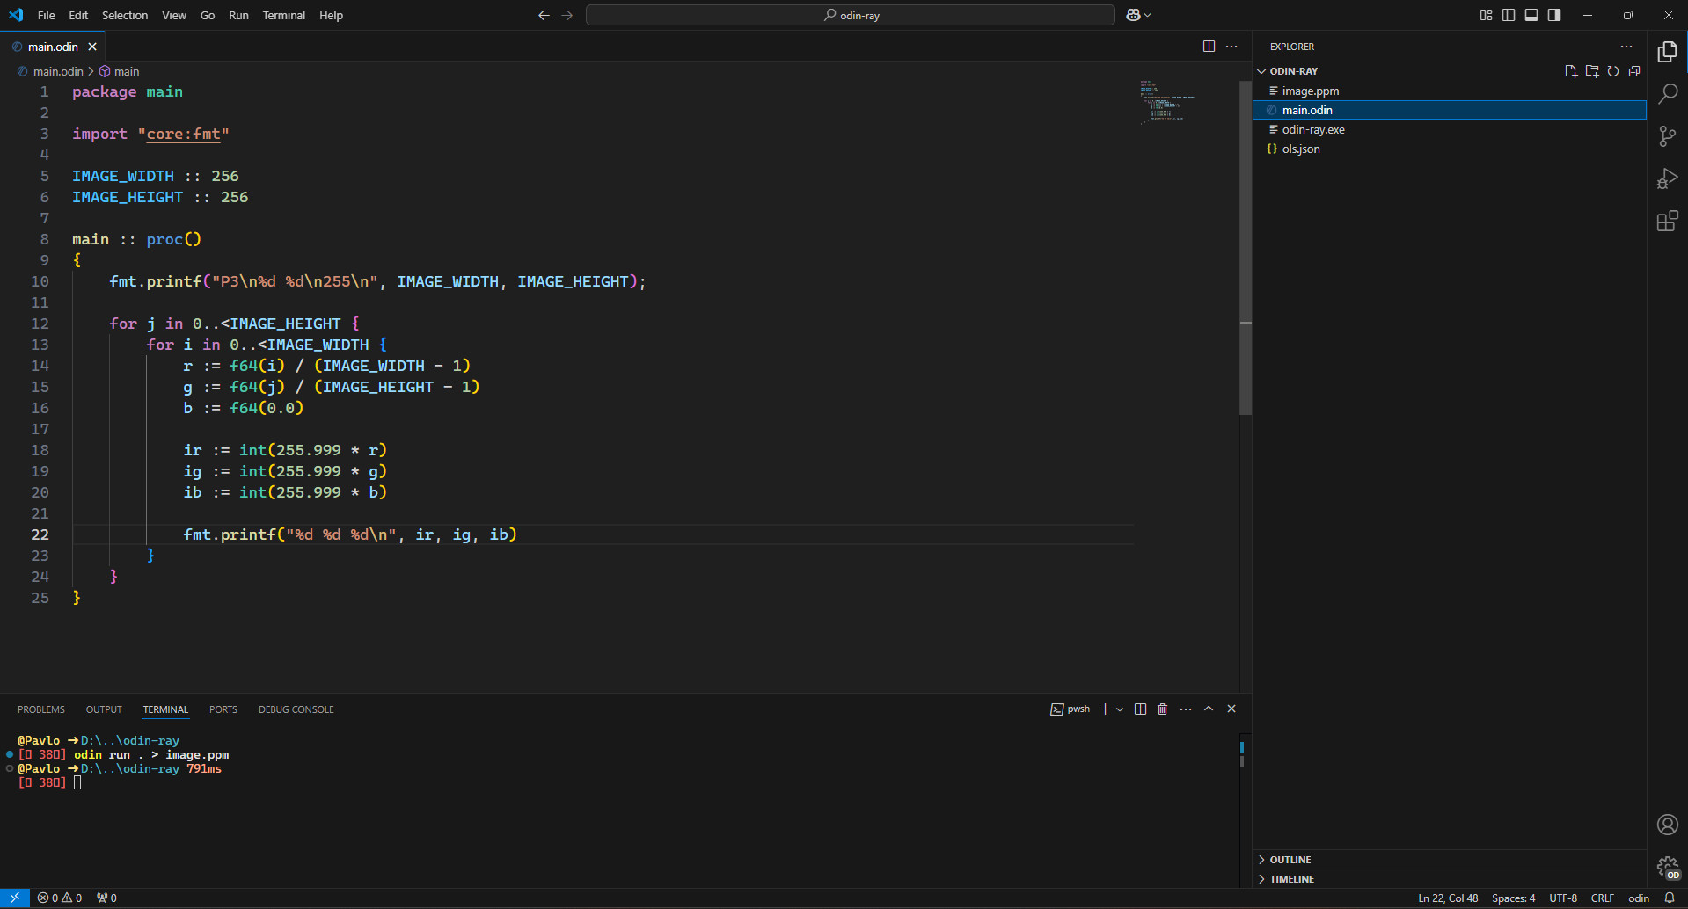This screenshot has height=909, width=1688.
Task: Toggle the primary side bar
Action: [1509, 15]
